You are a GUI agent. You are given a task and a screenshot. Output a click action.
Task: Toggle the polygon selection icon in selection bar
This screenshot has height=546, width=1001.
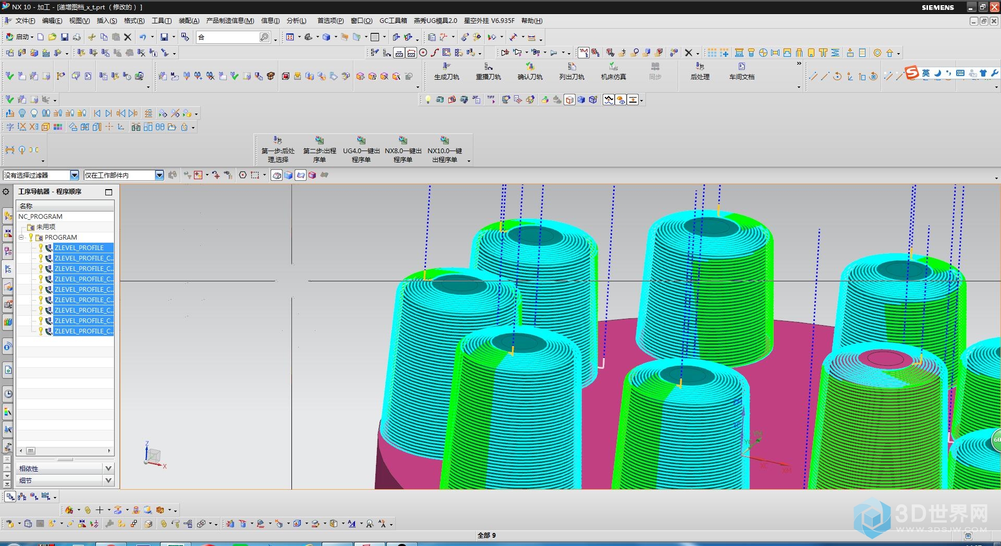pyautogui.click(x=243, y=175)
